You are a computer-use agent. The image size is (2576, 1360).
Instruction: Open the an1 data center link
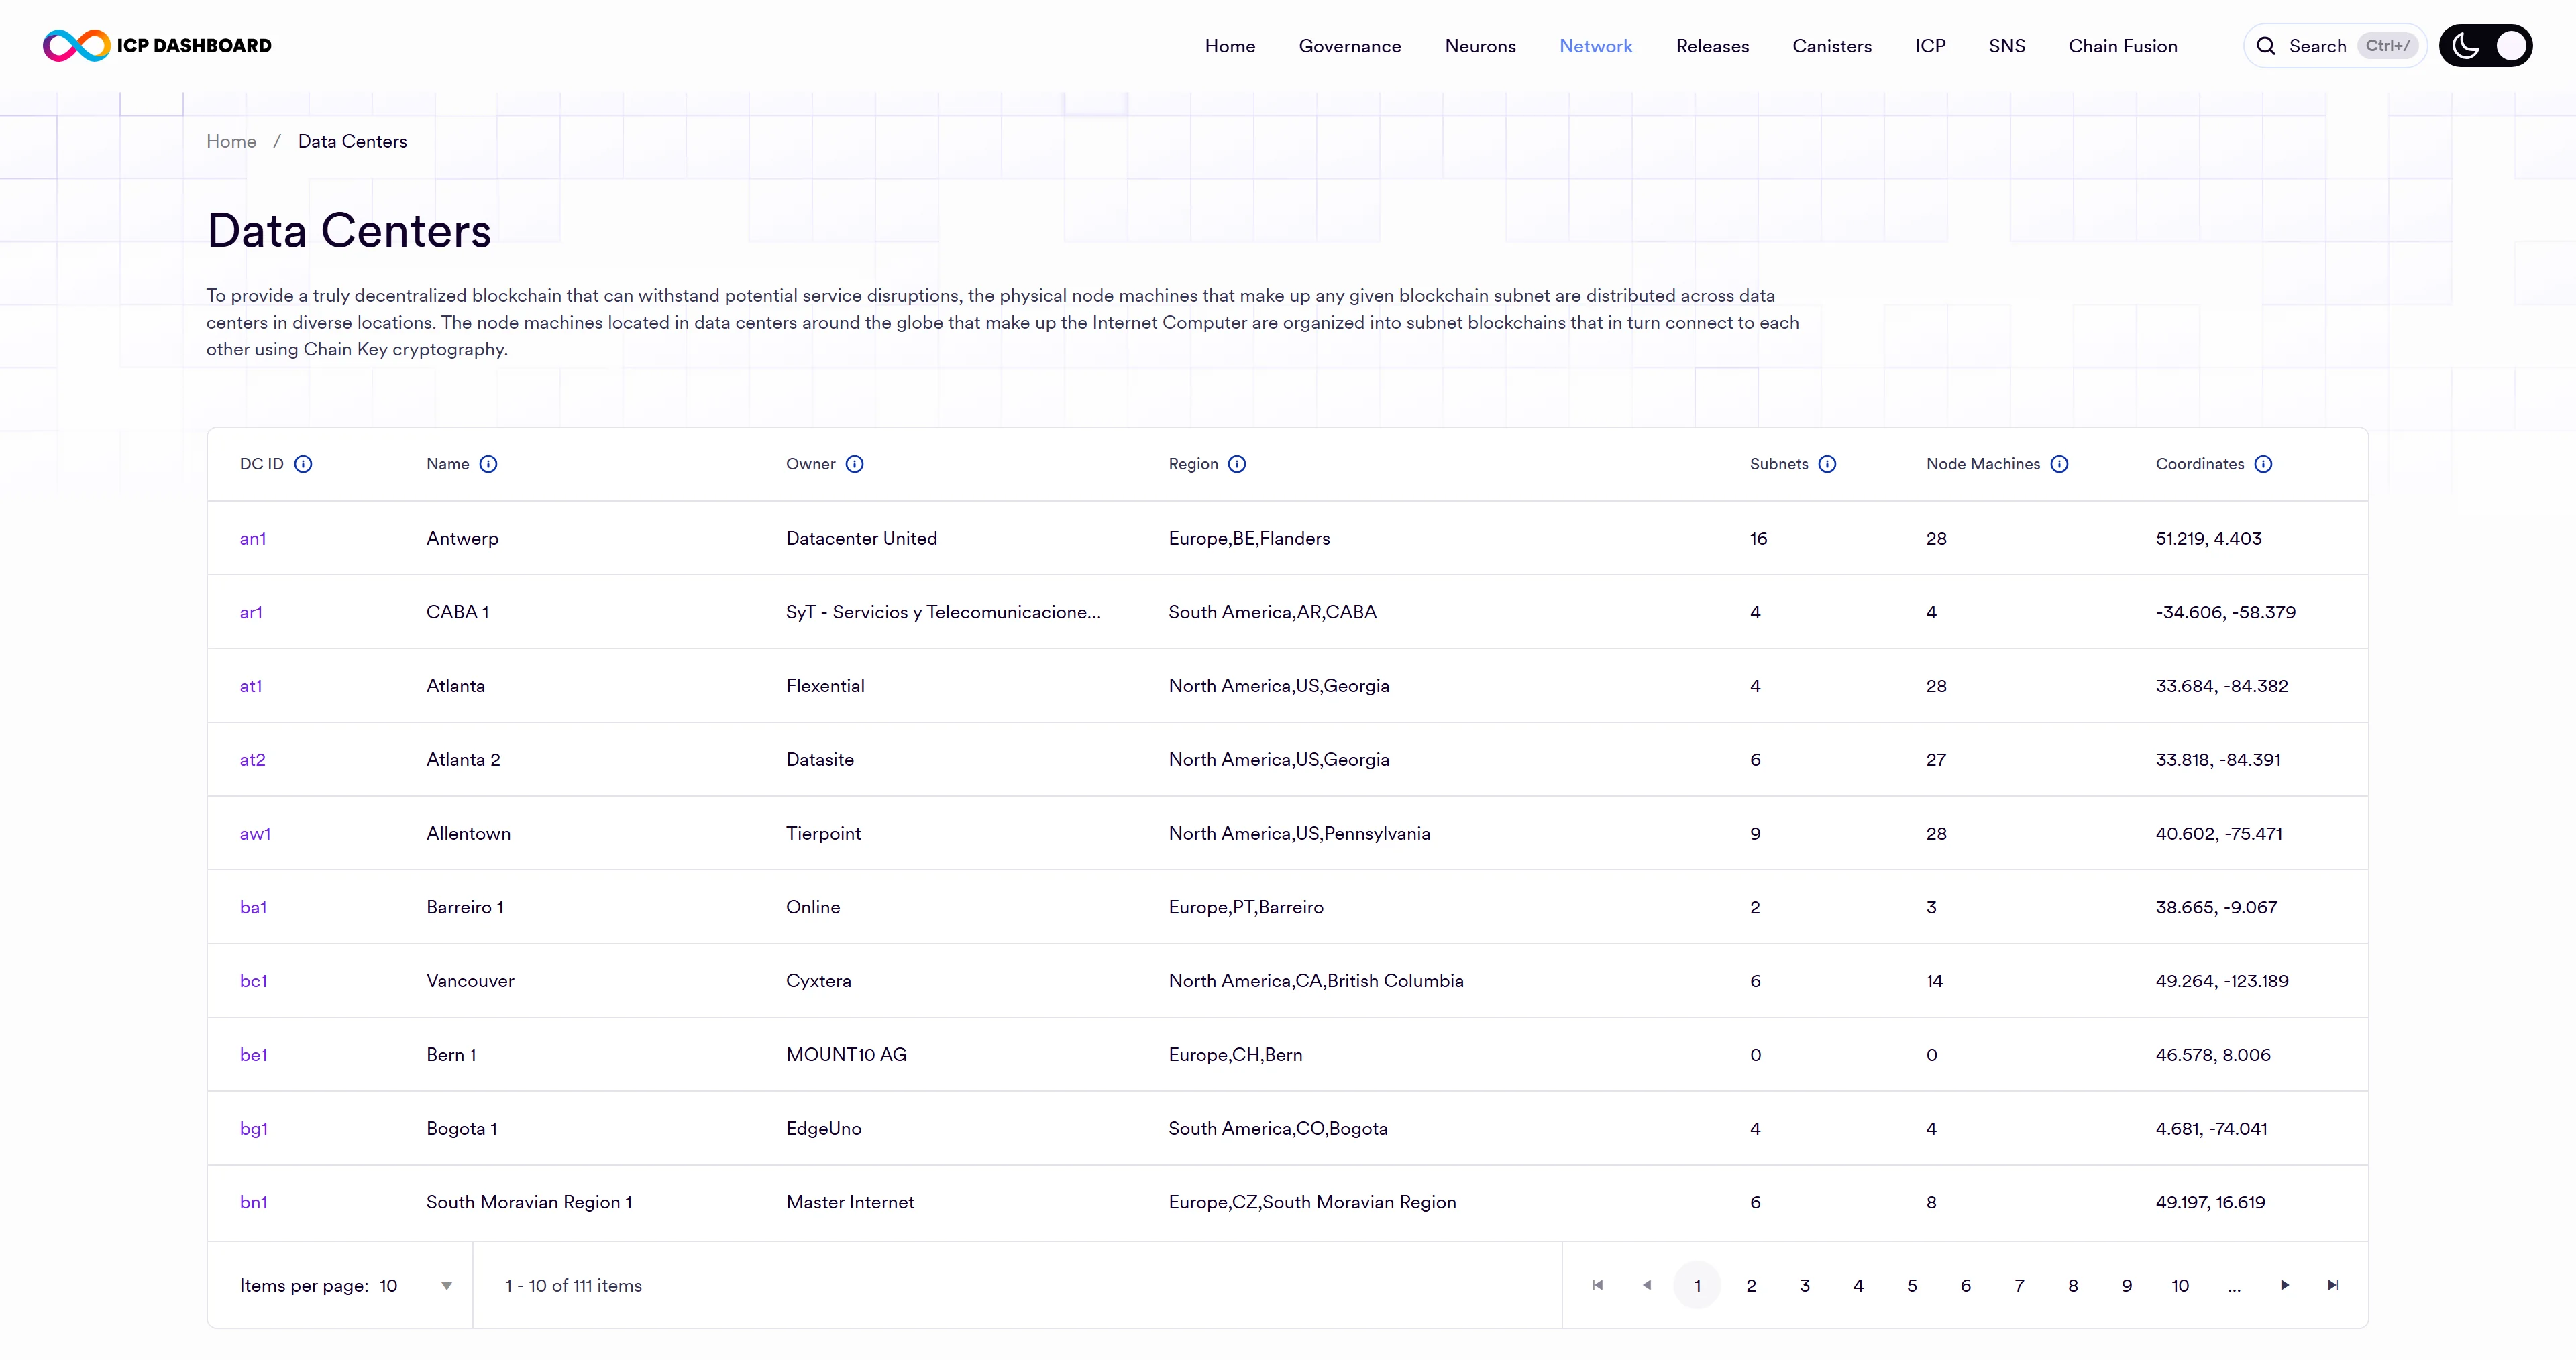pos(253,538)
